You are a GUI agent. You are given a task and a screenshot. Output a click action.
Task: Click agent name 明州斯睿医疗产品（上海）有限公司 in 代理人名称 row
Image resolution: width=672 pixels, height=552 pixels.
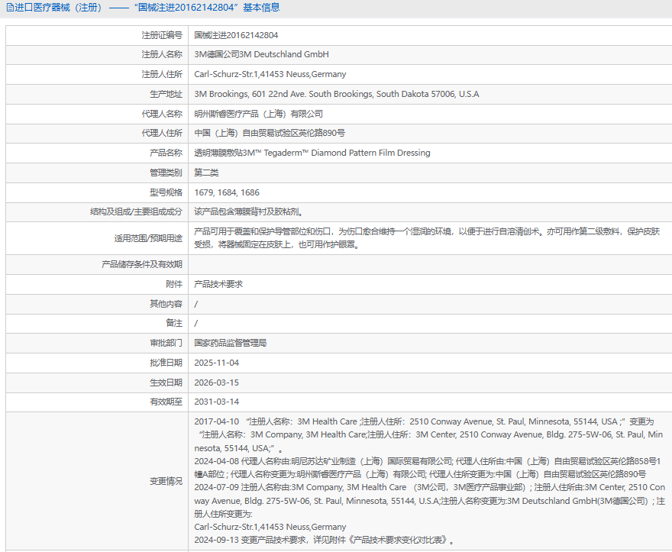tap(258, 114)
